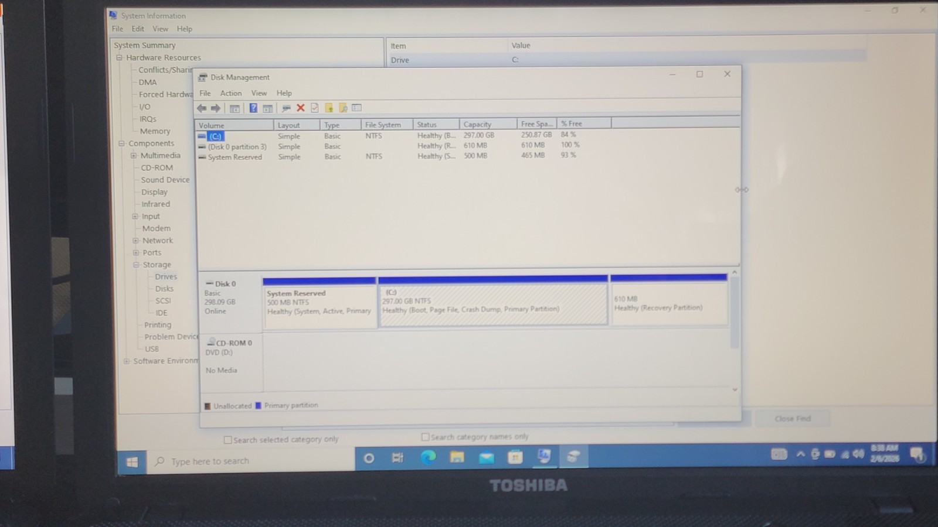The image size is (938, 527).
Task: Open Disk Management File menu
Action: [x=205, y=93]
